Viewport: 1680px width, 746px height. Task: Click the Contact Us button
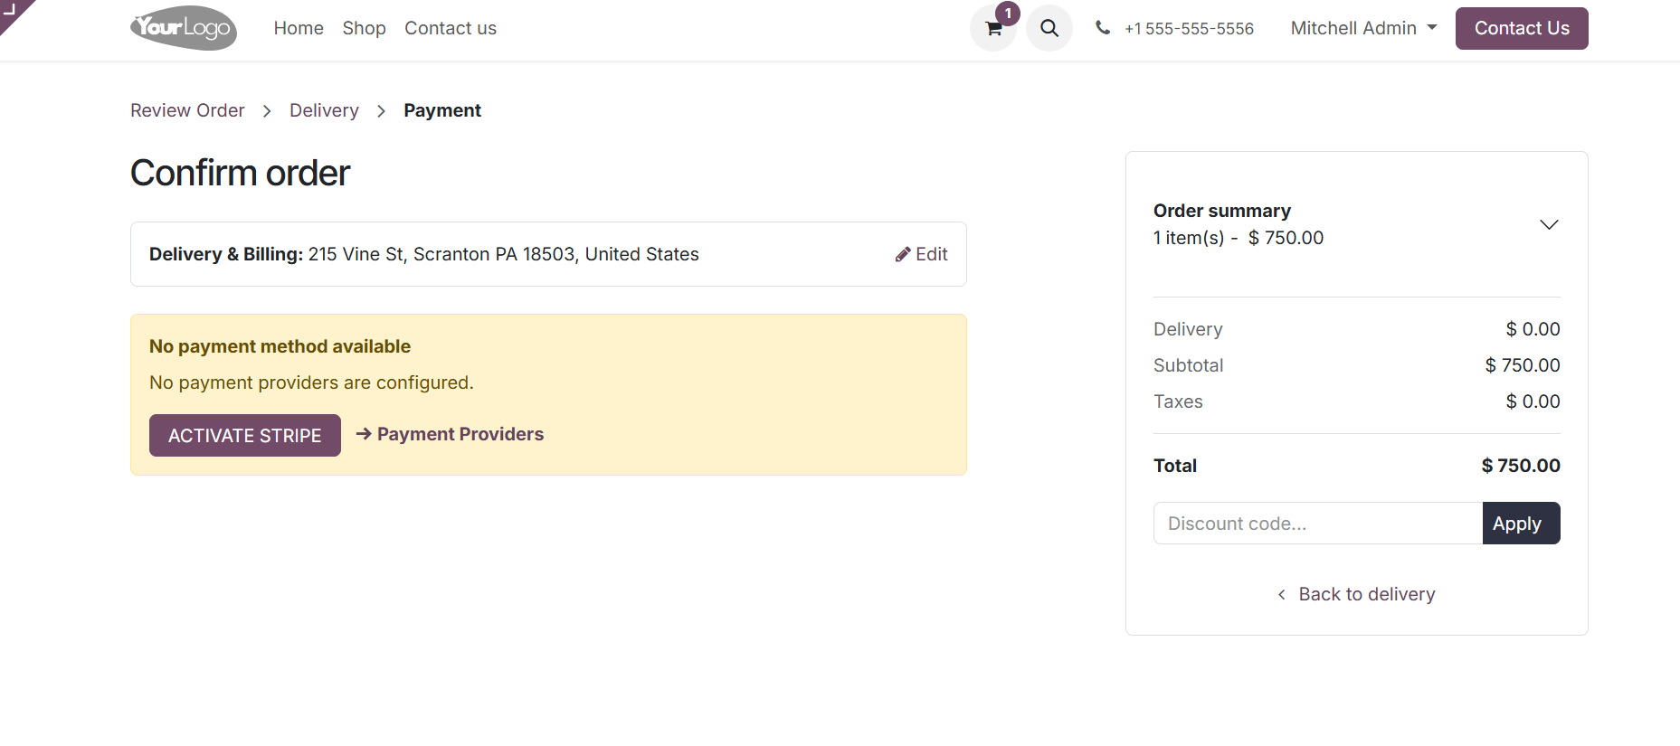pyautogui.click(x=1521, y=28)
